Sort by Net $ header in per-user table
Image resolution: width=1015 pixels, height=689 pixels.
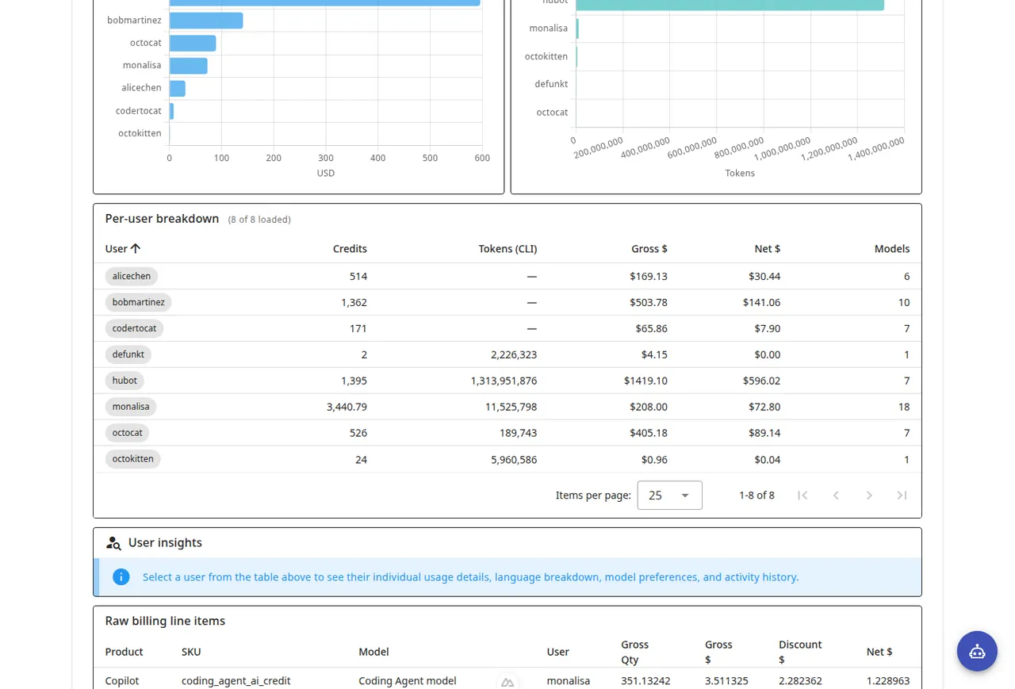pyautogui.click(x=767, y=248)
